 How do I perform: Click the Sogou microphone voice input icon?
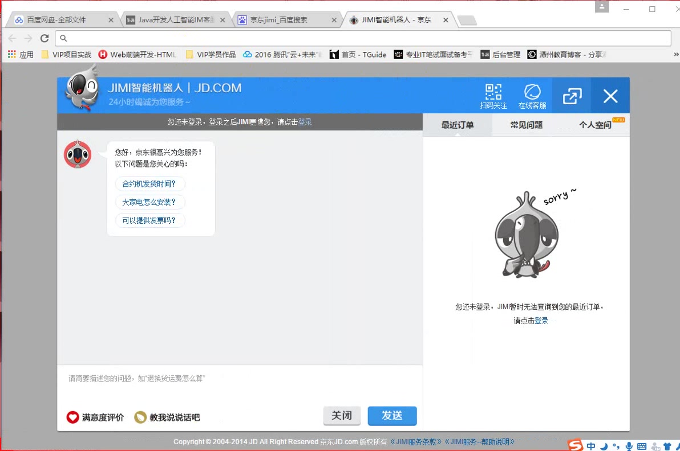629,446
